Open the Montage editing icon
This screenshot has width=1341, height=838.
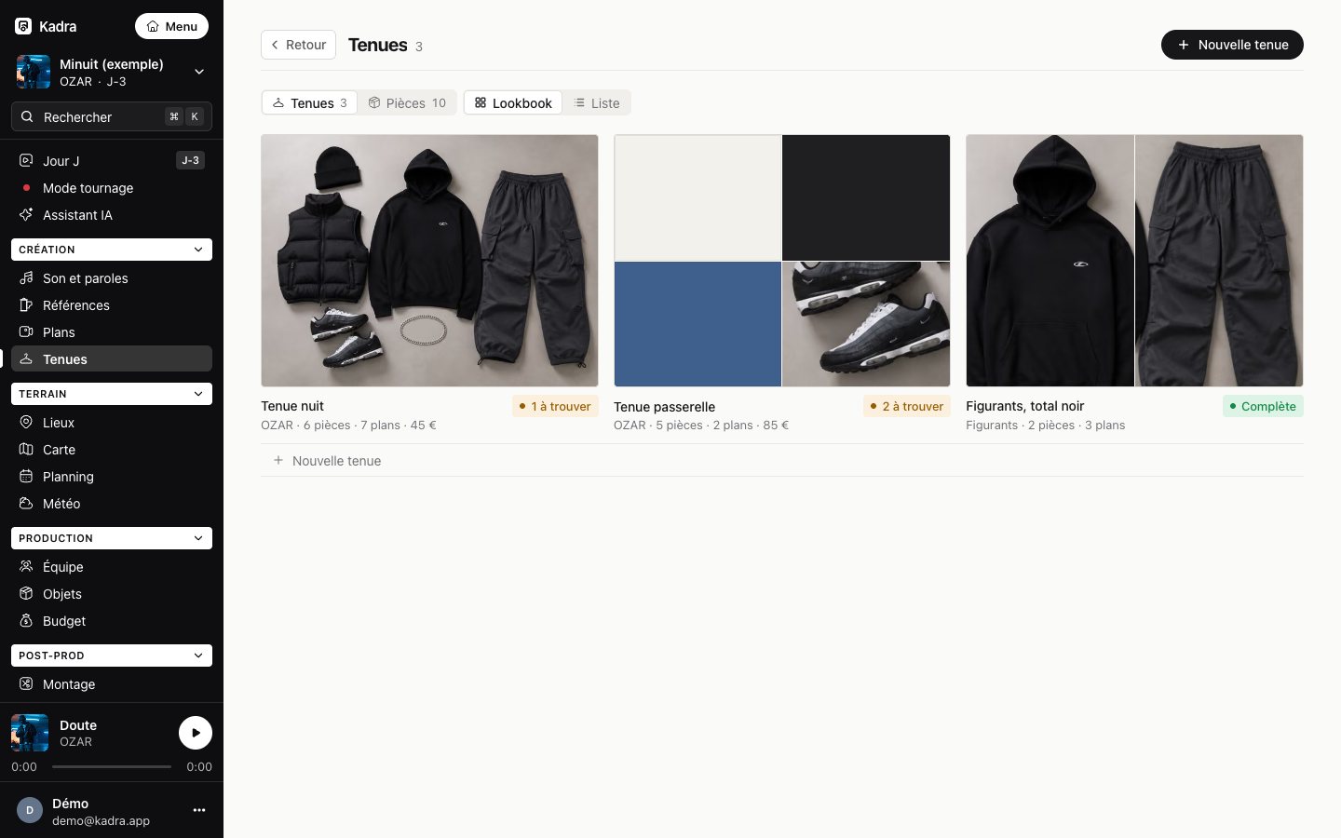click(26, 683)
